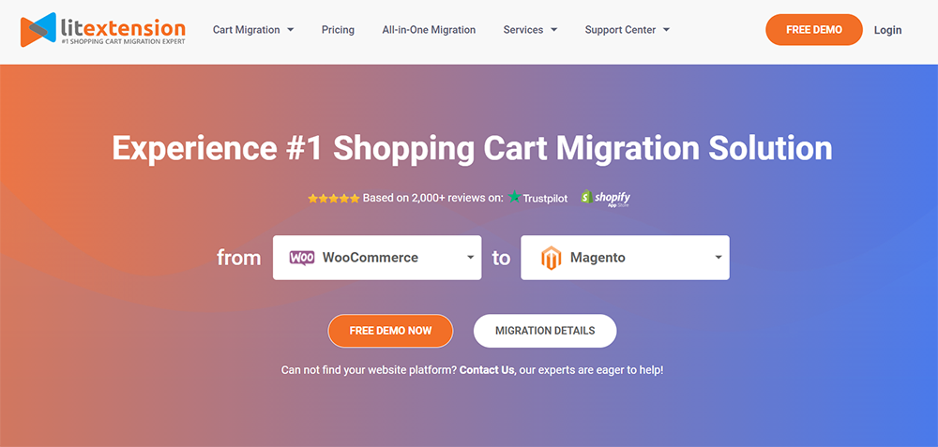Click the FREE DEMO button in header

pyautogui.click(x=814, y=30)
